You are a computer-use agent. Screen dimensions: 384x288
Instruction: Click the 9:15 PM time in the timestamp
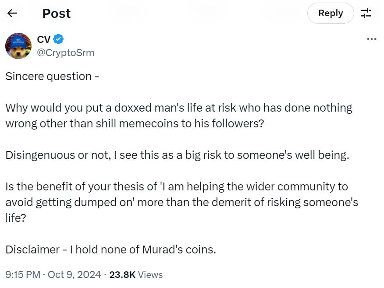tap(23, 275)
